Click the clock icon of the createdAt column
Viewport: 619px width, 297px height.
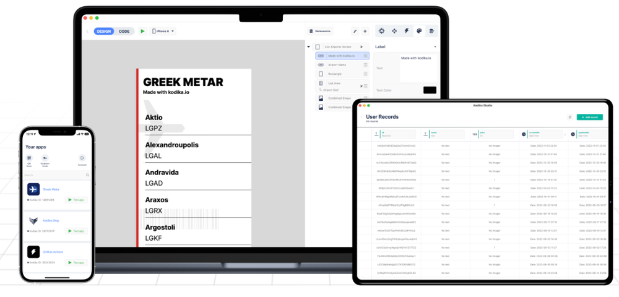pos(524,134)
